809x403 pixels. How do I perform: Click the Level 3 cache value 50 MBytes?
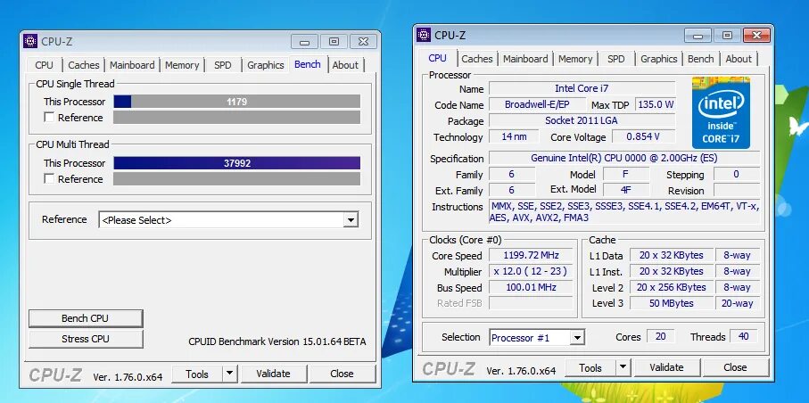(672, 303)
